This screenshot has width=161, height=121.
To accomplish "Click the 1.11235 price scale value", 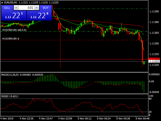I will tap(154, 54).
